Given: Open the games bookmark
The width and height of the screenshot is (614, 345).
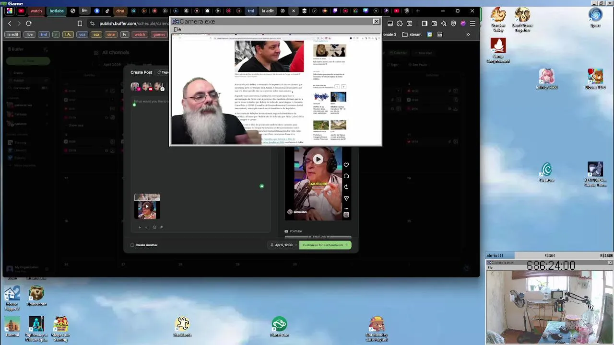Looking at the screenshot, I should pyautogui.click(x=159, y=34).
